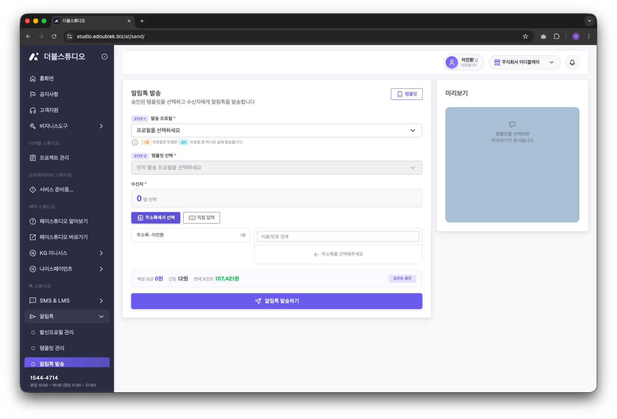Open the 프로필을 선택하세요 dropdown
The height and width of the screenshot is (419, 617).
pos(277,131)
